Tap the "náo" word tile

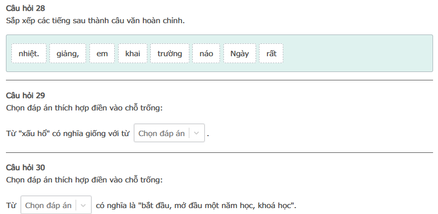point(206,53)
